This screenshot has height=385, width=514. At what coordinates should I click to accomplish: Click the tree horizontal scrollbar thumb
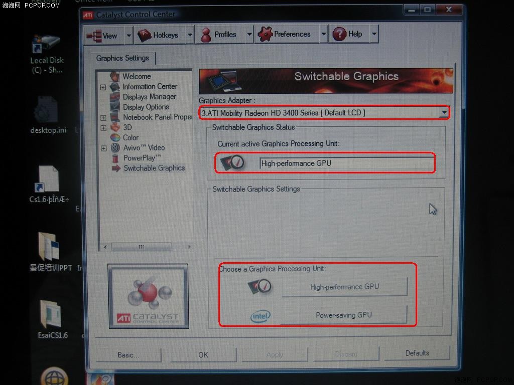(x=142, y=247)
